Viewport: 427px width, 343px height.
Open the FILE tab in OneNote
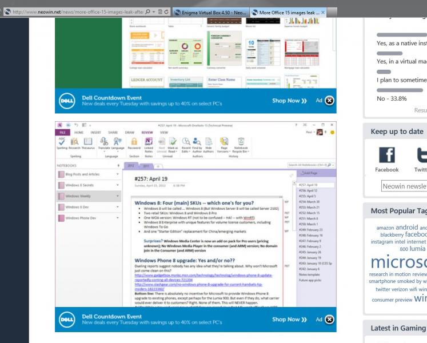(62, 133)
